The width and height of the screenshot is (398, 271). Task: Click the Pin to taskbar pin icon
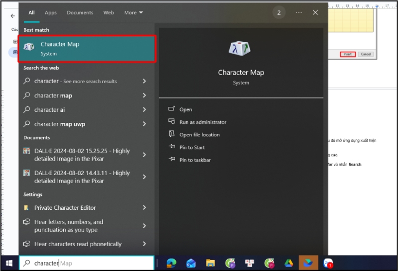pyautogui.click(x=172, y=159)
